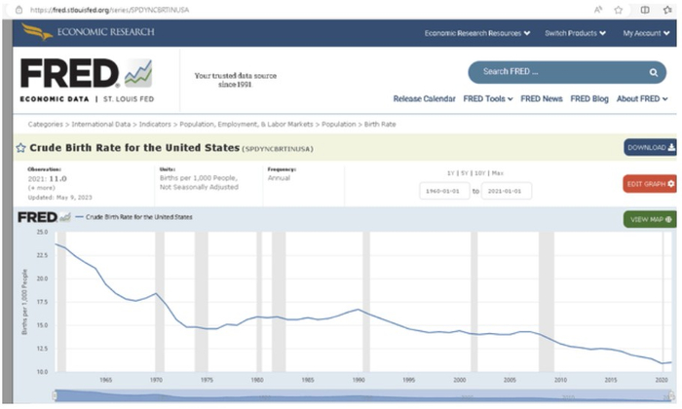Image resolution: width=682 pixels, height=409 pixels.
Task: Open the About FRED menu
Action: click(x=641, y=98)
